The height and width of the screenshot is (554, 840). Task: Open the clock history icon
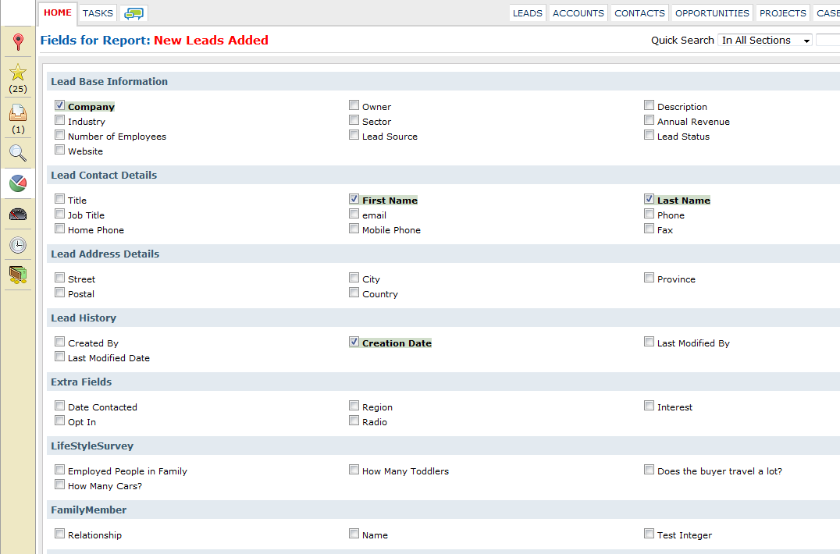tap(18, 245)
